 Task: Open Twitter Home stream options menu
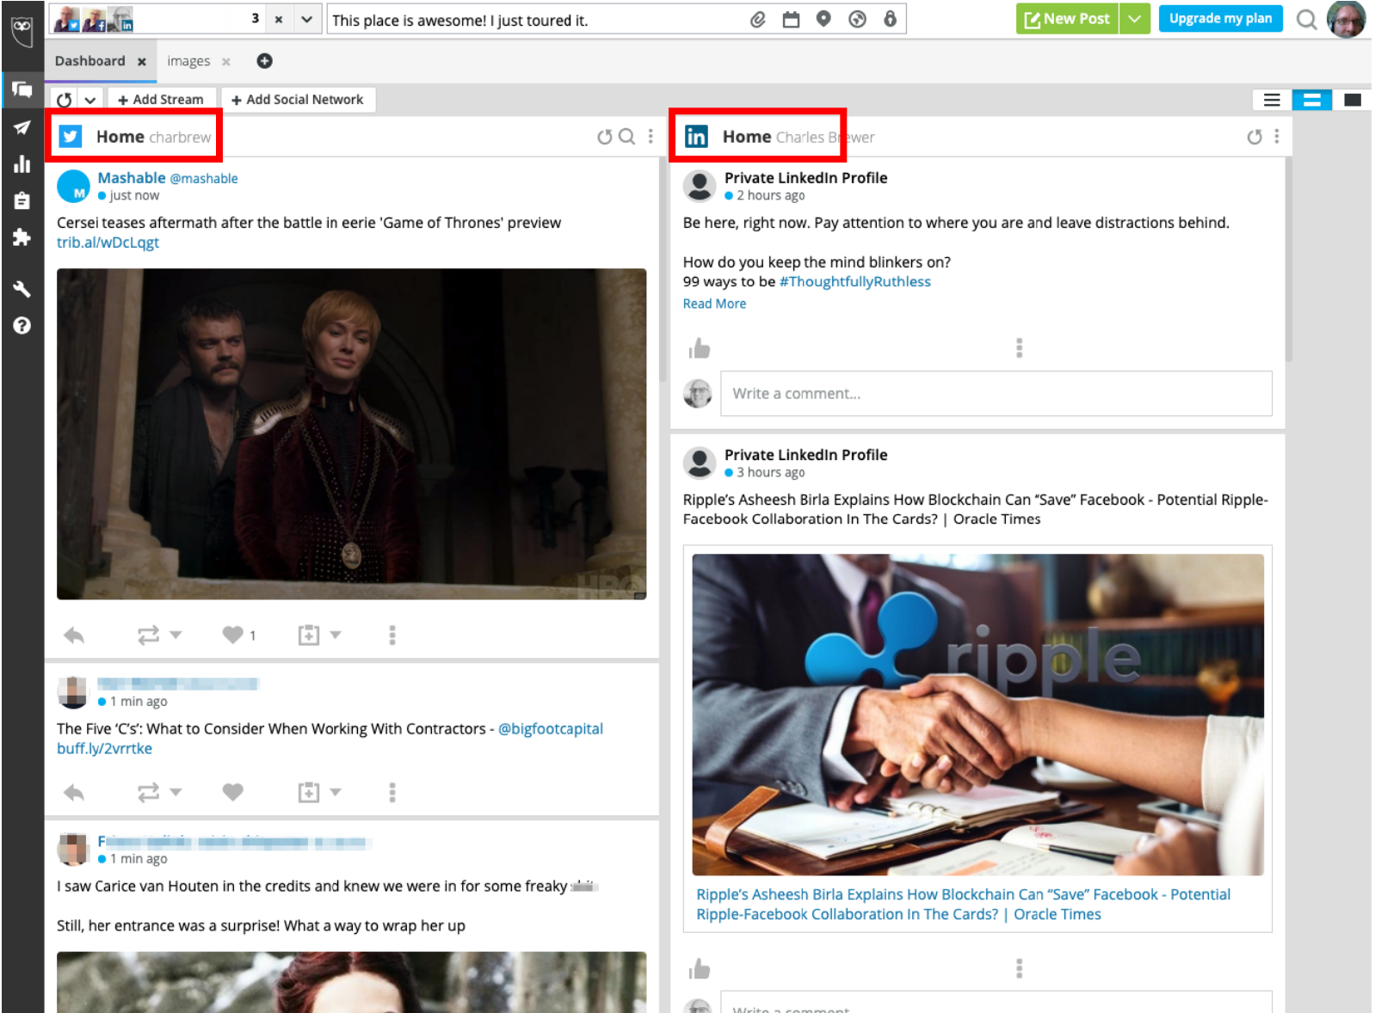651,137
